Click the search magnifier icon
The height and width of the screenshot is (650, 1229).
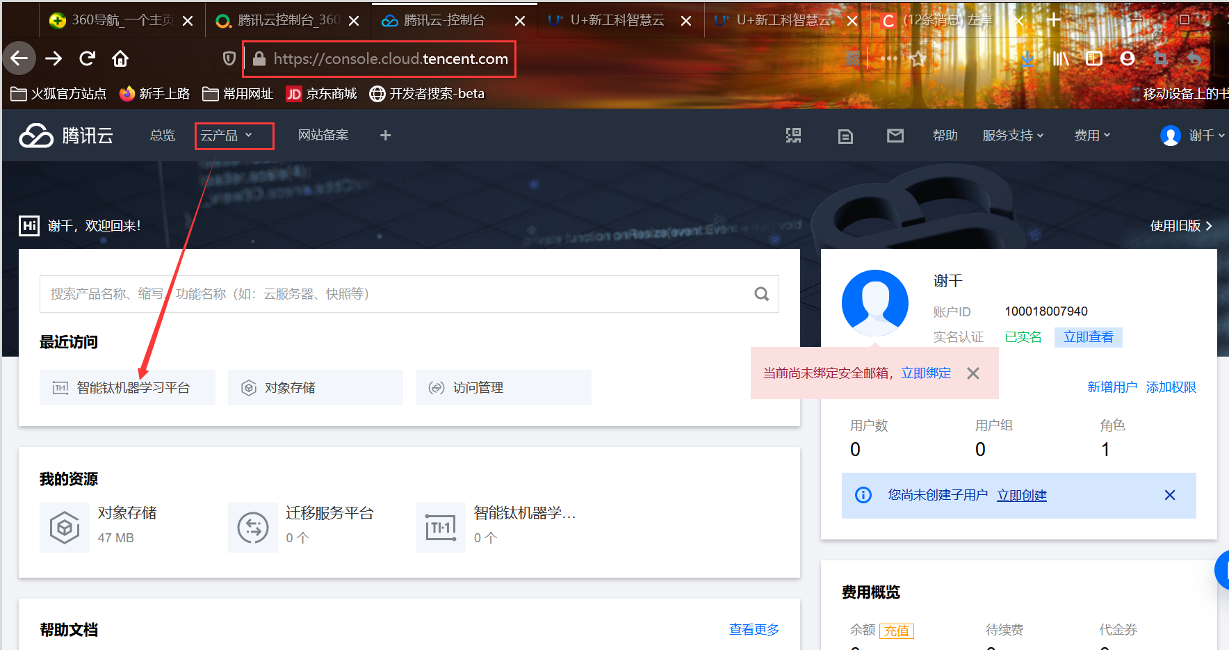[762, 294]
